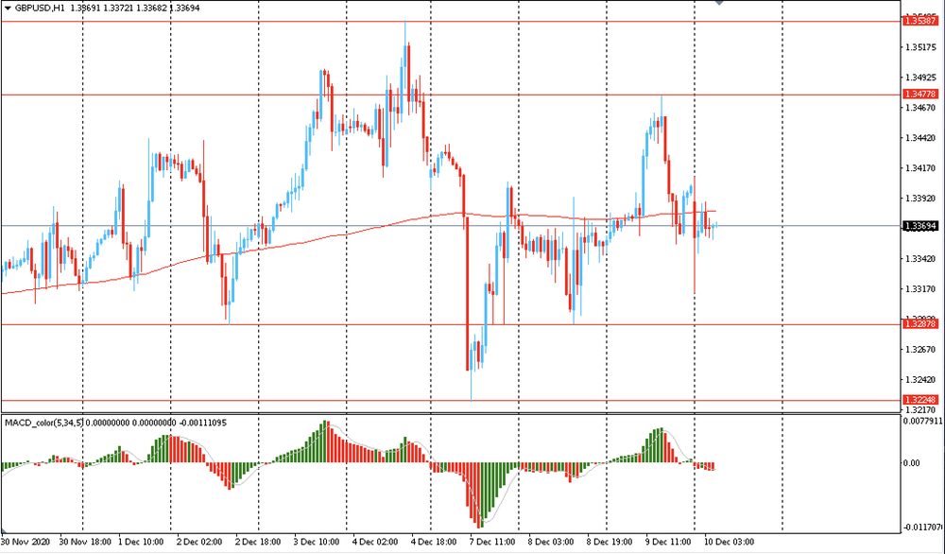
Task: Click the 7 Dec 11:00 time label
Action: pyautogui.click(x=493, y=542)
